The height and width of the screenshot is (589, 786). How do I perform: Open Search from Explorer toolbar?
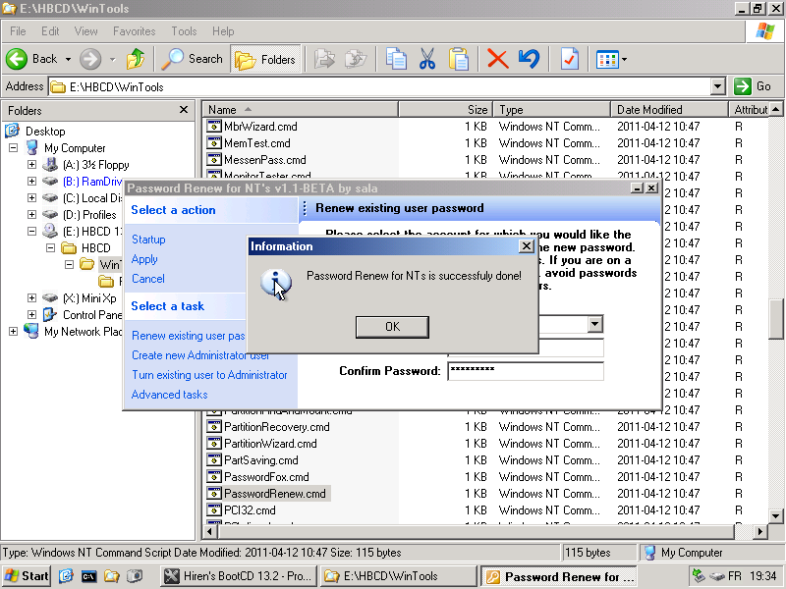click(192, 59)
